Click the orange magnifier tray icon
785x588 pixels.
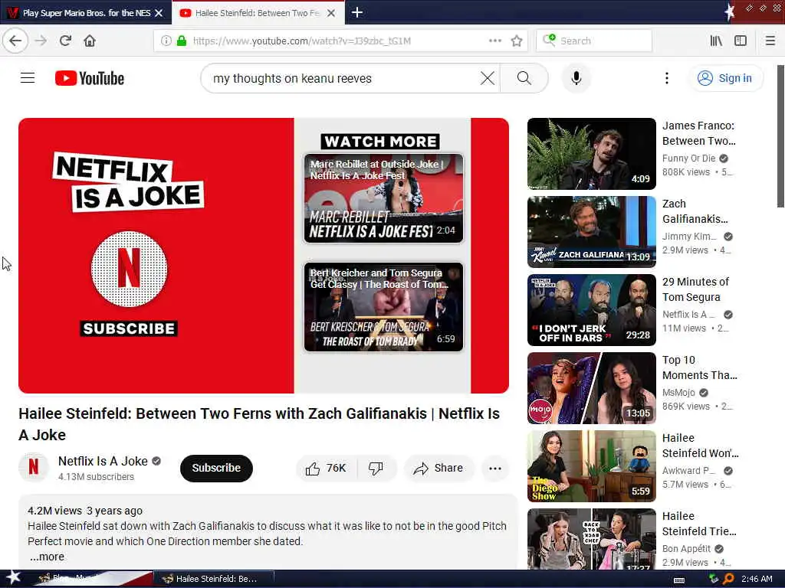click(x=728, y=579)
